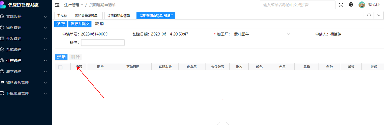Expand the 成本管理 sidebar menu
The width and height of the screenshot is (384, 125).
[x=26, y=72]
